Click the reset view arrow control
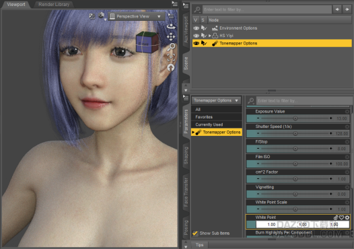The height and width of the screenshot is (249, 354). point(171,67)
